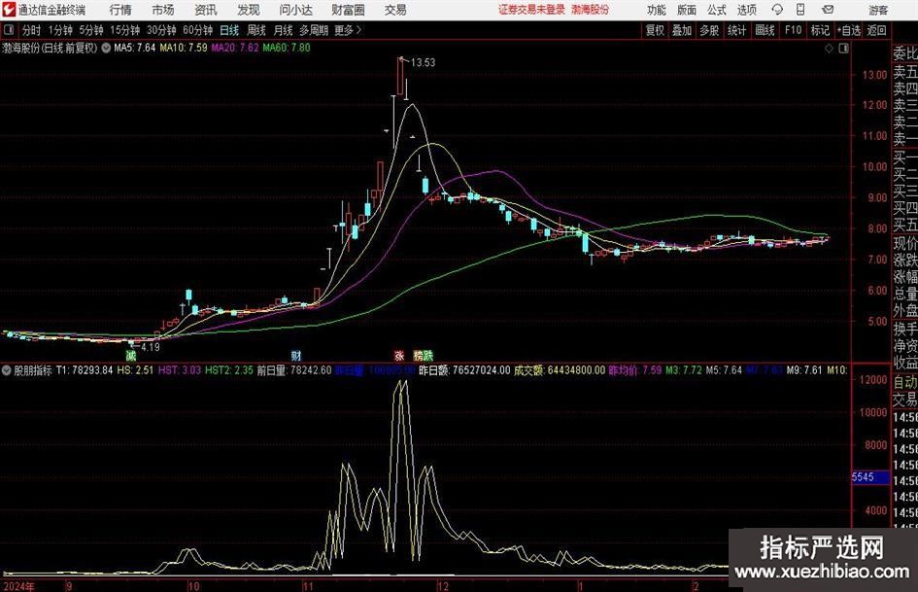918x592 pixels.
Task: Click the 统计 statistics toolbar button
Action: (737, 30)
